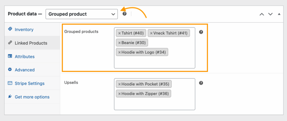The width and height of the screenshot is (287, 121).
Task: Collapse the Product data panel triangle
Action: pos(279,14)
